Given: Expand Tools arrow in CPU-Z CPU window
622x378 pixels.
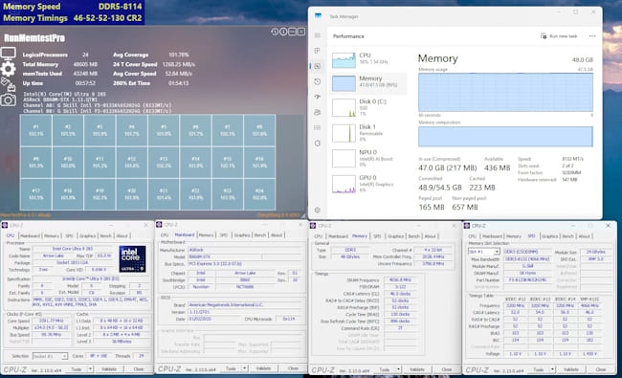Looking at the screenshot, I should pos(91,369).
